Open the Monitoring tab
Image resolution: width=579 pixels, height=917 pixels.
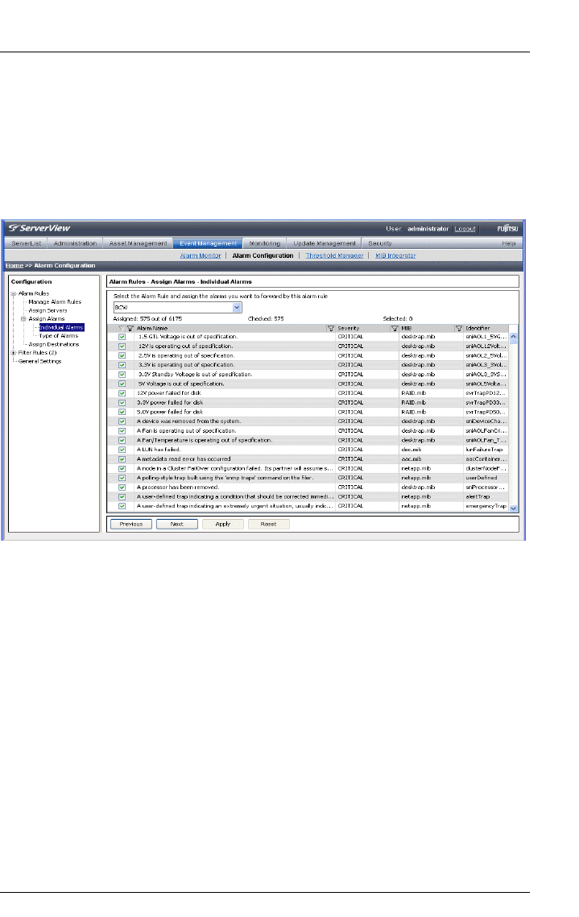pos(265,243)
